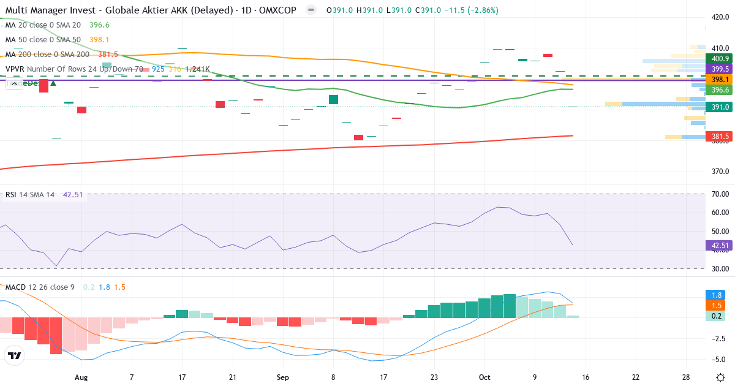Click the 28 date label on time axis
735x386 pixels.
(x=686, y=377)
